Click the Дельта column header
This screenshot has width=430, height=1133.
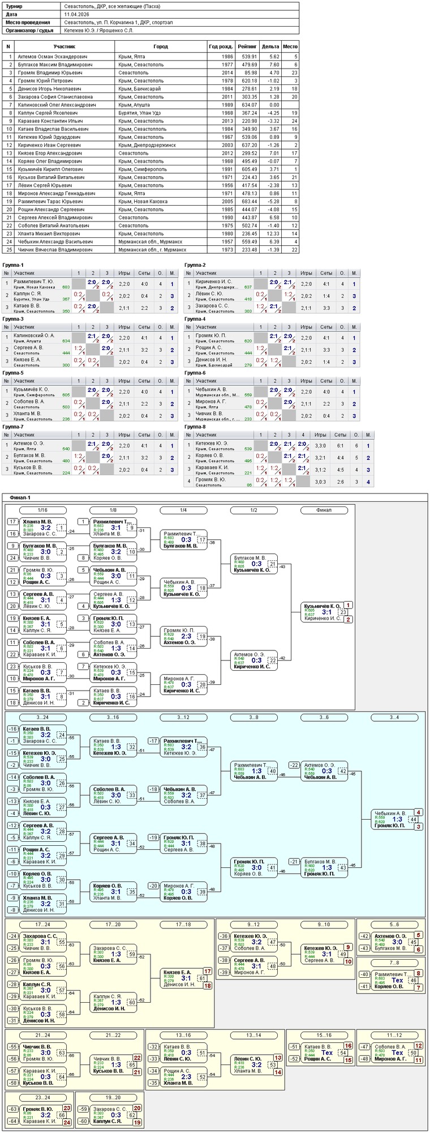[270, 46]
